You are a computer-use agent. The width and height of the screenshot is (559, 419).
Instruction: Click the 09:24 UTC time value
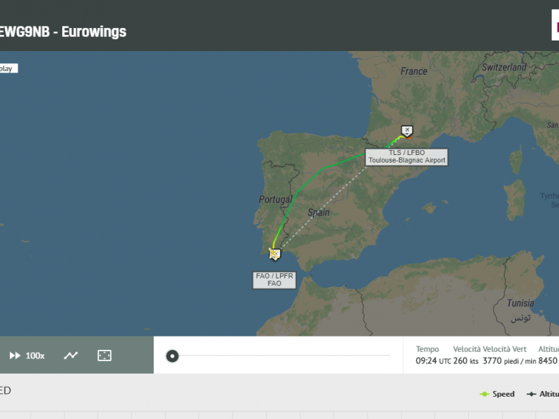(433, 361)
